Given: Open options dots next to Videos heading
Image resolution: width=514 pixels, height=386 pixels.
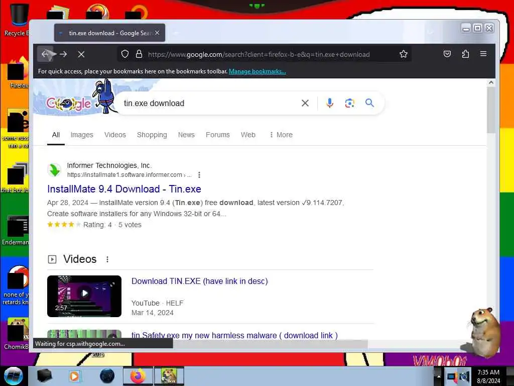Looking at the screenshot, I should pyautogui.click(x=107, y=259).
